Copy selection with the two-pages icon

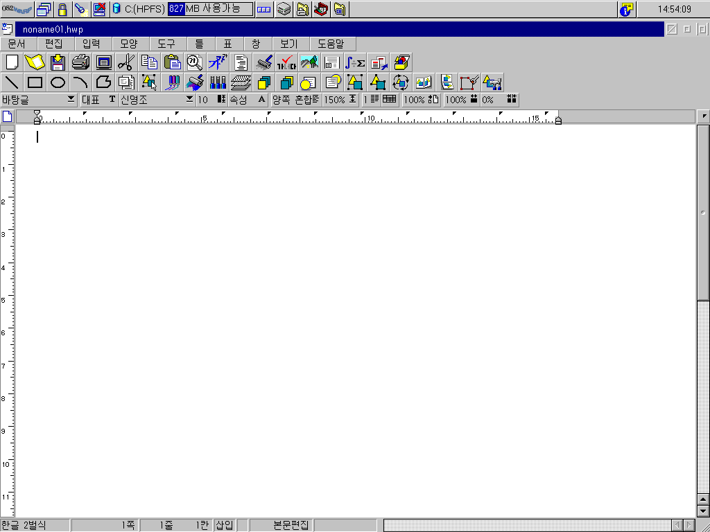click(x=149, y=62)
